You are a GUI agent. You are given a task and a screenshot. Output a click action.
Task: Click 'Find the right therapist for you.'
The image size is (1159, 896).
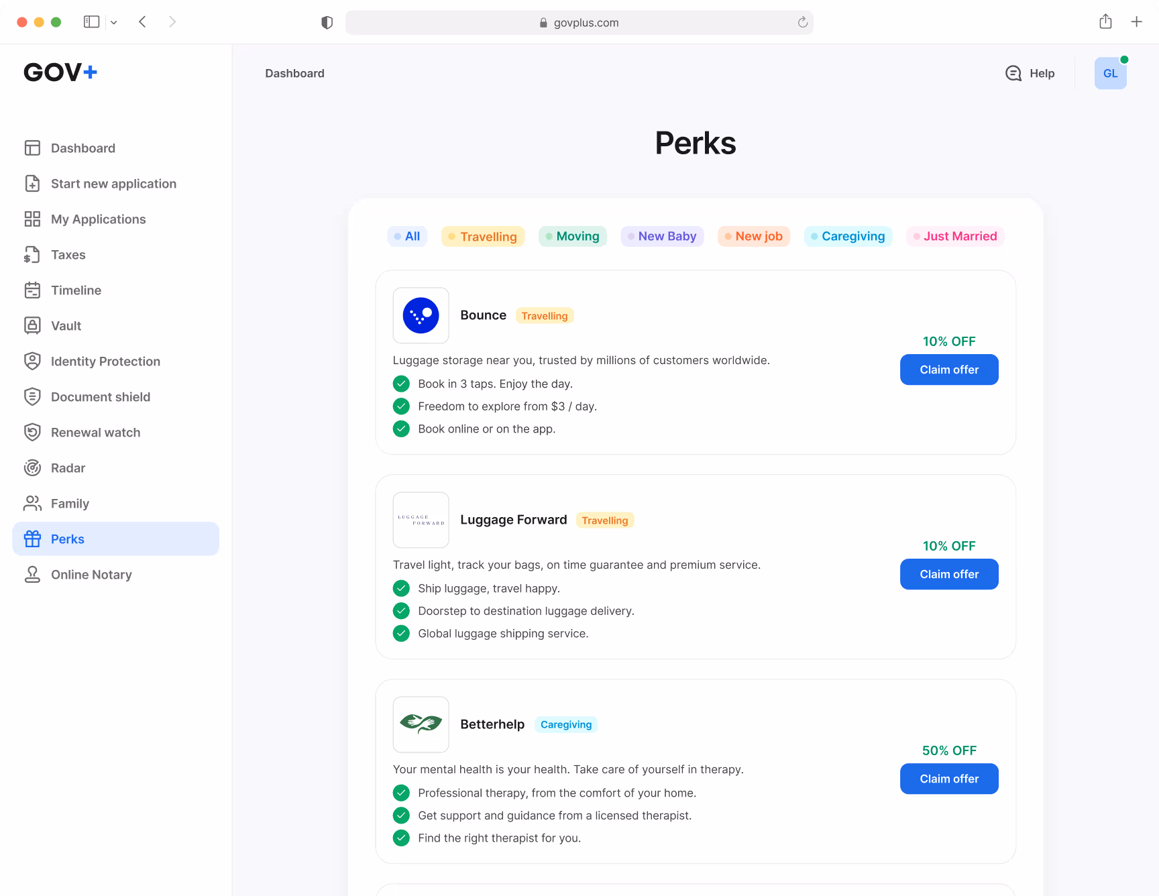499,838
